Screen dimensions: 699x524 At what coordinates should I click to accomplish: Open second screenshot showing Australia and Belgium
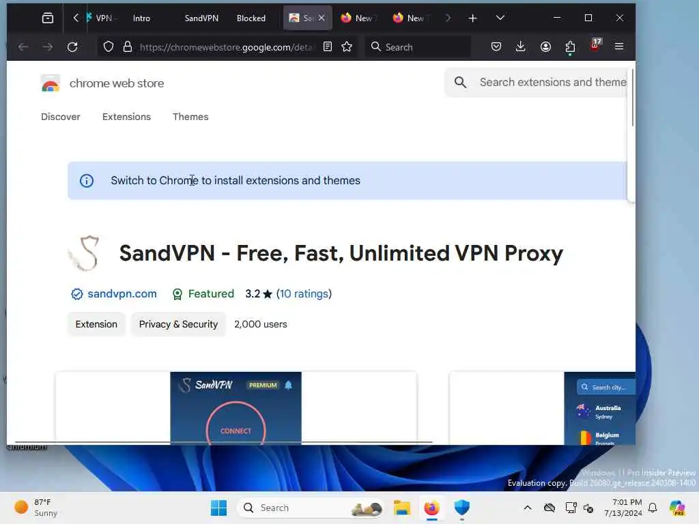click(x=542, y=408)
